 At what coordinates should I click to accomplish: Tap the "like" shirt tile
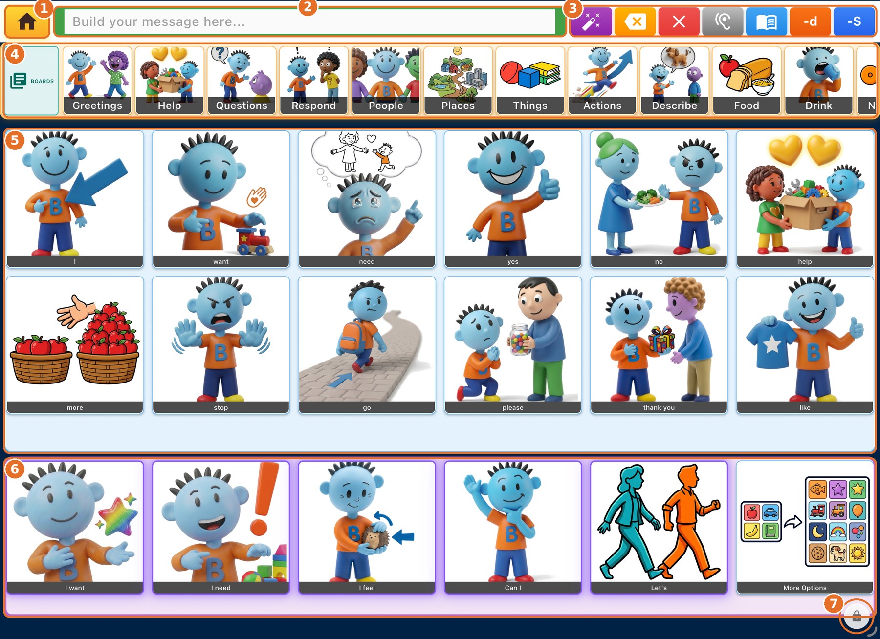click(805, 345)
